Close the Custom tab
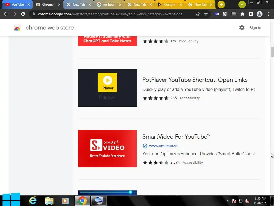The height and width of the screenshot is (206, 274). (181, 5)
